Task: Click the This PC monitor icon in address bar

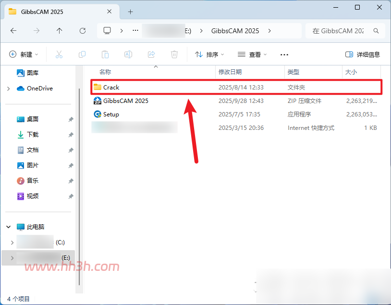Action: [107, 31]
